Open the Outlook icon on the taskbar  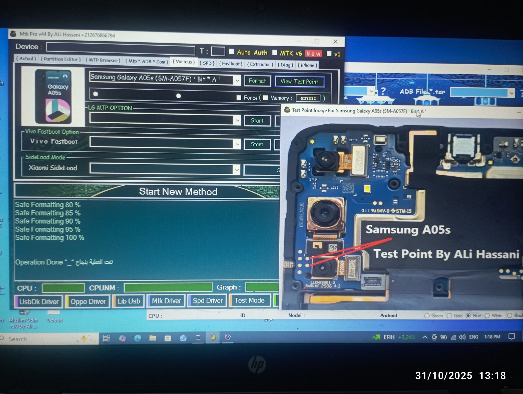coord(183,338)
